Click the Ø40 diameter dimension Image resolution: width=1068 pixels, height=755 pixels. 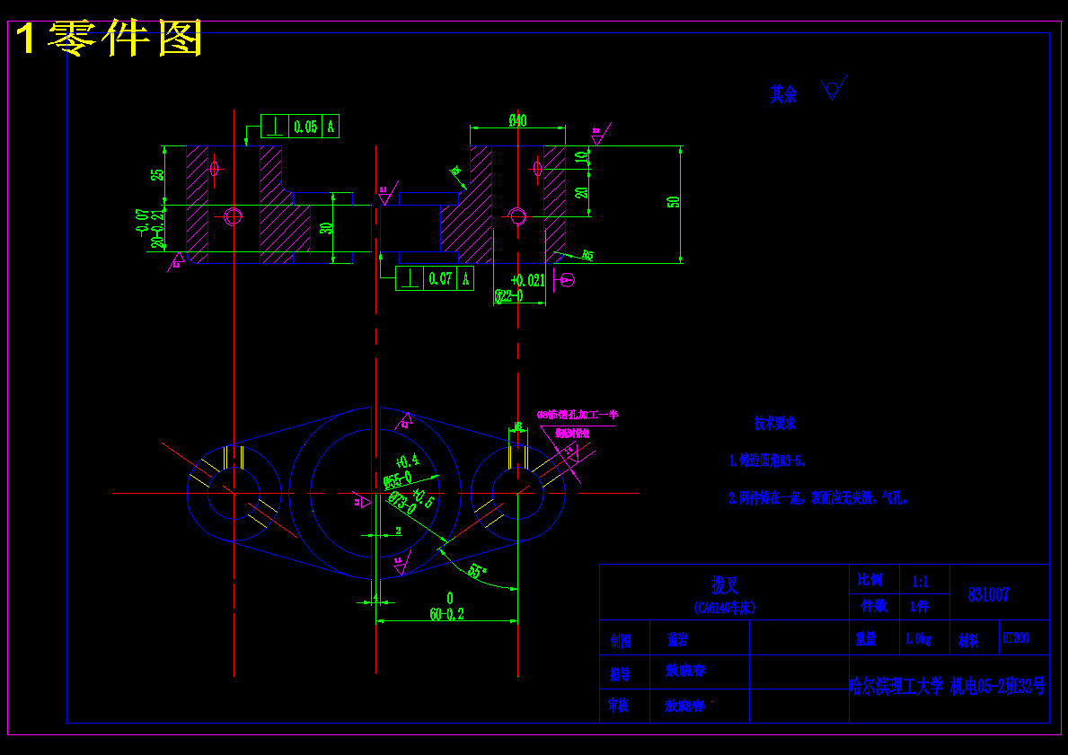coord(517,120)
